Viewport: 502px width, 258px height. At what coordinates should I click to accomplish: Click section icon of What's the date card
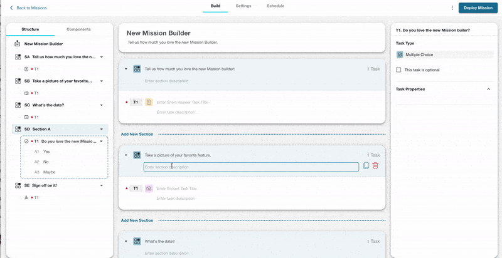click(x=137, y=241)
